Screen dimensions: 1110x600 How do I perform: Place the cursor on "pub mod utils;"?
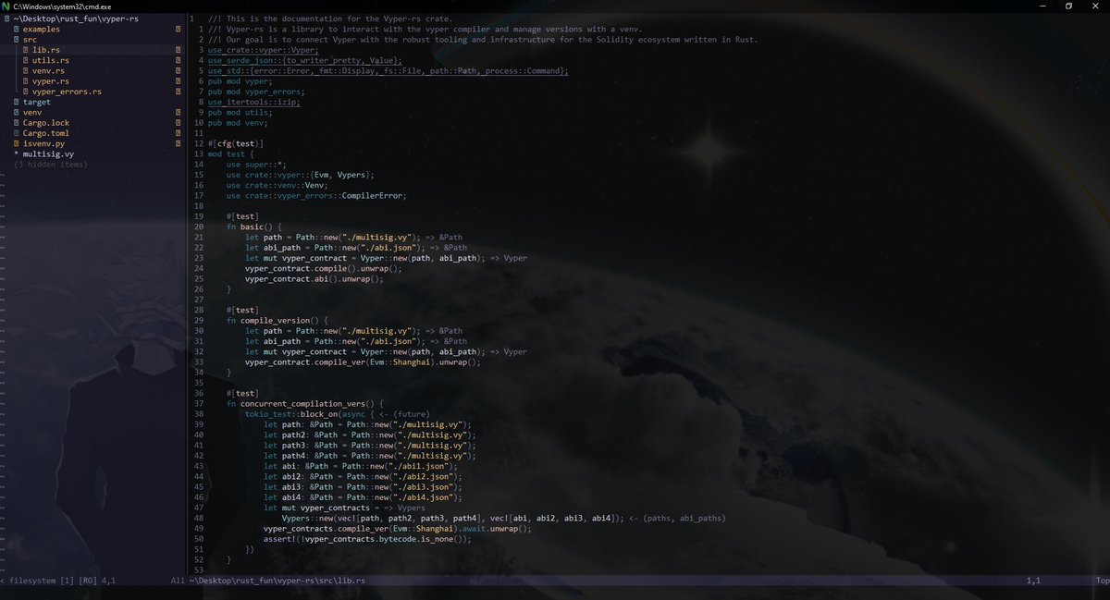(x=240, y=112)
